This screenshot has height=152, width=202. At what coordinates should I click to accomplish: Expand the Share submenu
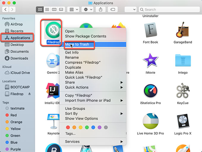[93, 82]
